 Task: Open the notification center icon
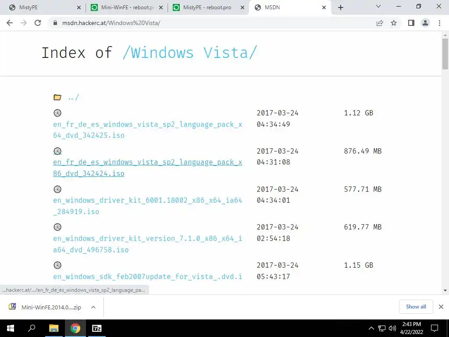point(435,328)
